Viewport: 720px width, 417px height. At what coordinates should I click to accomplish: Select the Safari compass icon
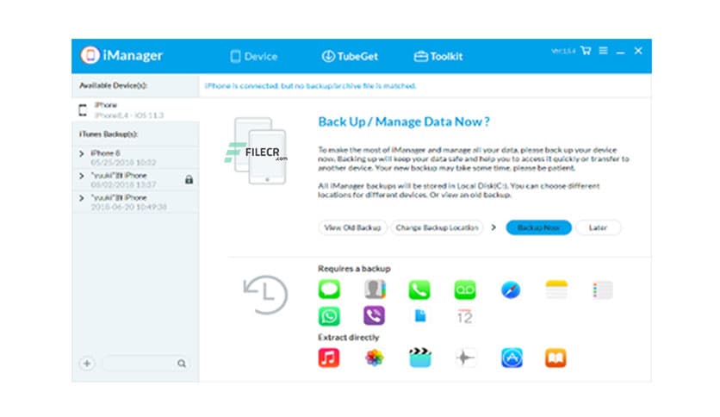511,289
